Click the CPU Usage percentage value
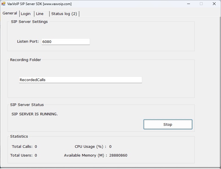221x169 pixels. pyautogui.click(x=110, y=147)
